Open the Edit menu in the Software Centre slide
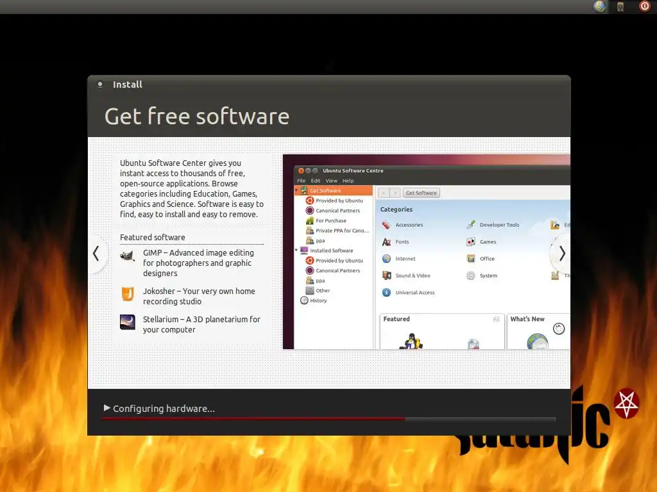Image resolution: width=657 pixels, height=492 pixels. (316, 181)
